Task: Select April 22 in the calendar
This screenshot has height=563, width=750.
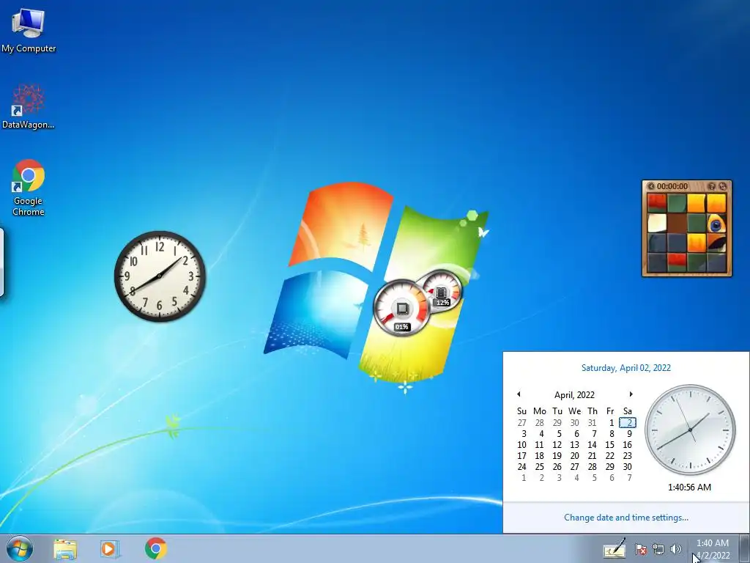Action: (x=610, y=456)
